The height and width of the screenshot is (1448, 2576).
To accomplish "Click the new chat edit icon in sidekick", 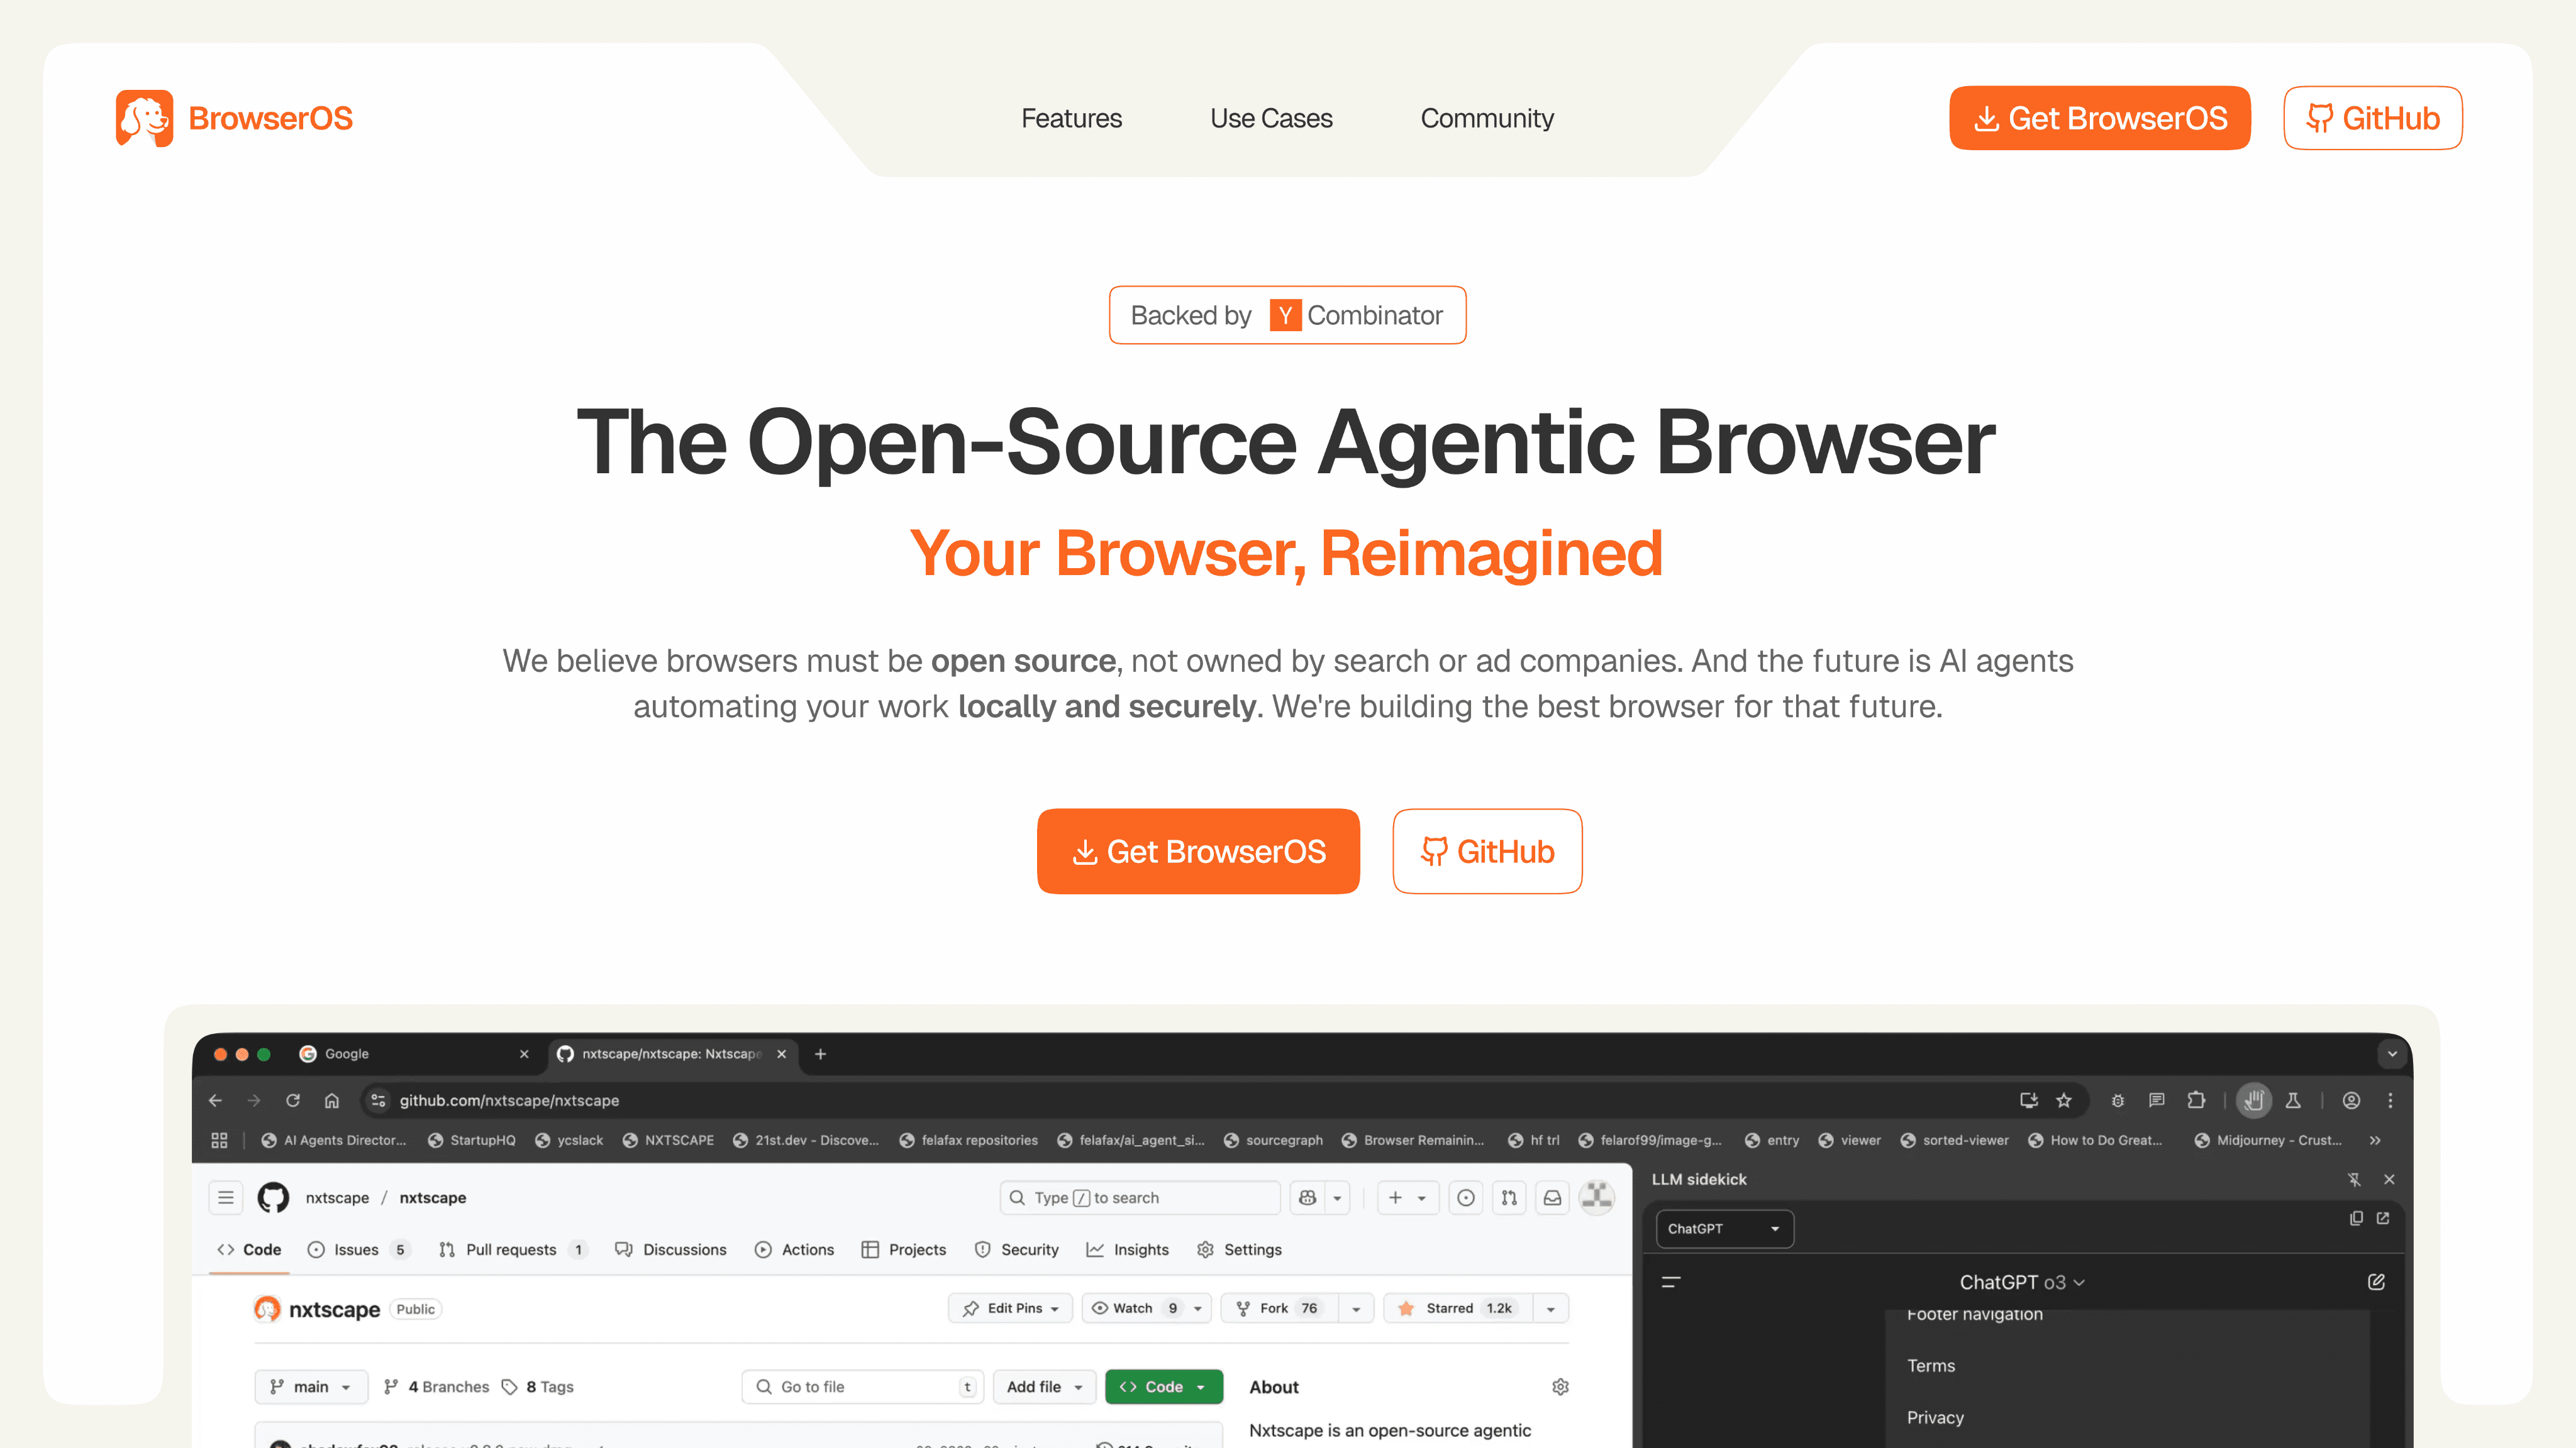I will [2376, 1282].
